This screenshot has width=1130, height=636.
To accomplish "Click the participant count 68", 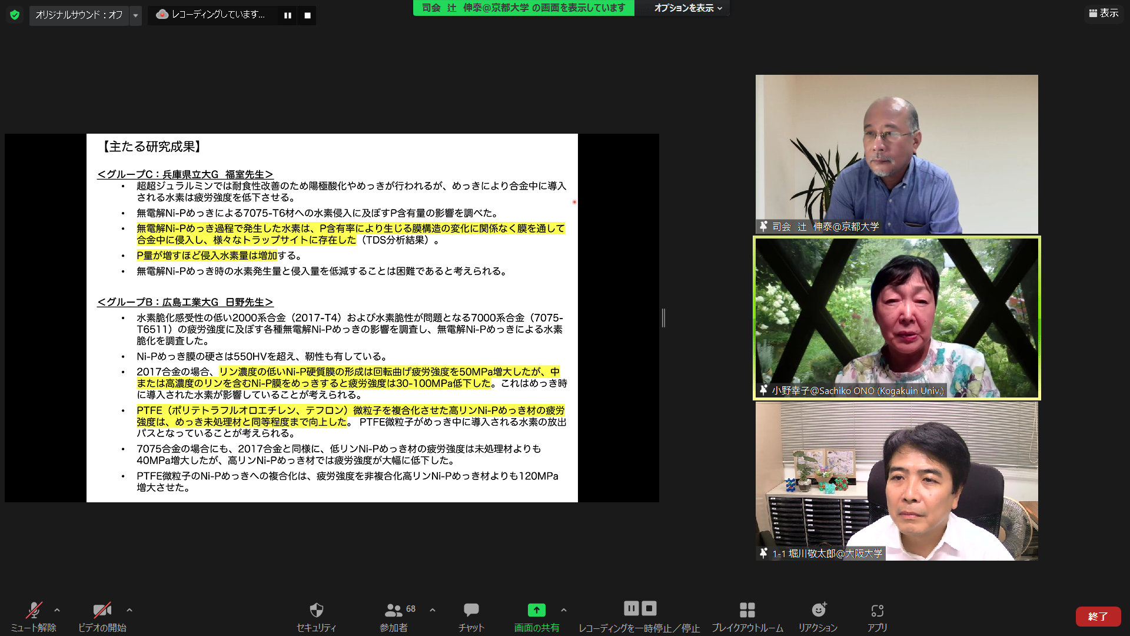I will 411,609.
